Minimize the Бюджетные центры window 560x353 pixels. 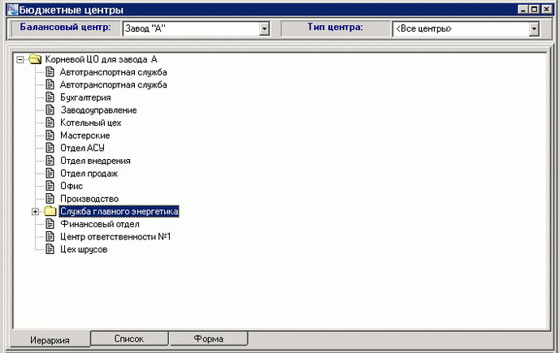click(x=523, y=10)
